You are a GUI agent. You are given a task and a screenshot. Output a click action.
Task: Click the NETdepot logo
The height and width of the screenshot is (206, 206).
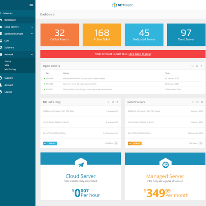122,5
